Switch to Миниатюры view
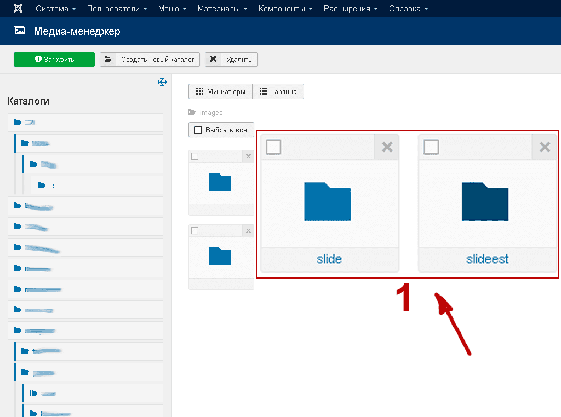This screenshot has height=417, width=561. [220, 91]
